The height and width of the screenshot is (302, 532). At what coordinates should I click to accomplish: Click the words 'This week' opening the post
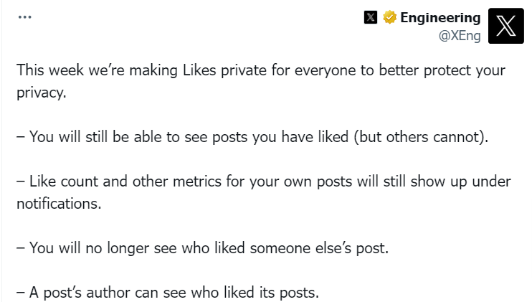pos(50,70)
